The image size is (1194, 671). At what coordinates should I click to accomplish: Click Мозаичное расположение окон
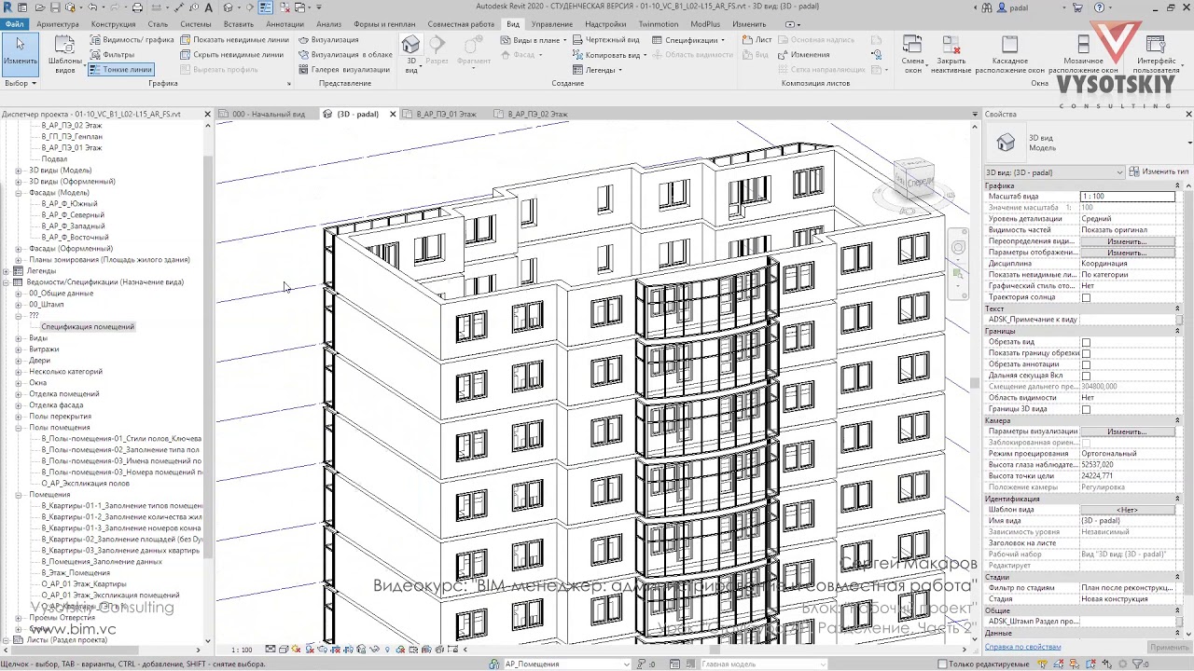coord(1083,54)
